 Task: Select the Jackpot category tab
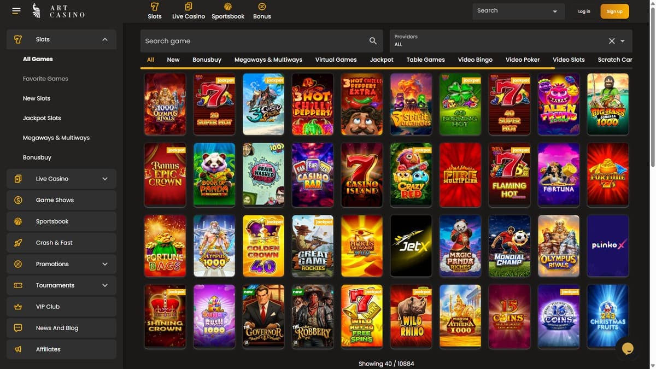(x=382, y=60)
